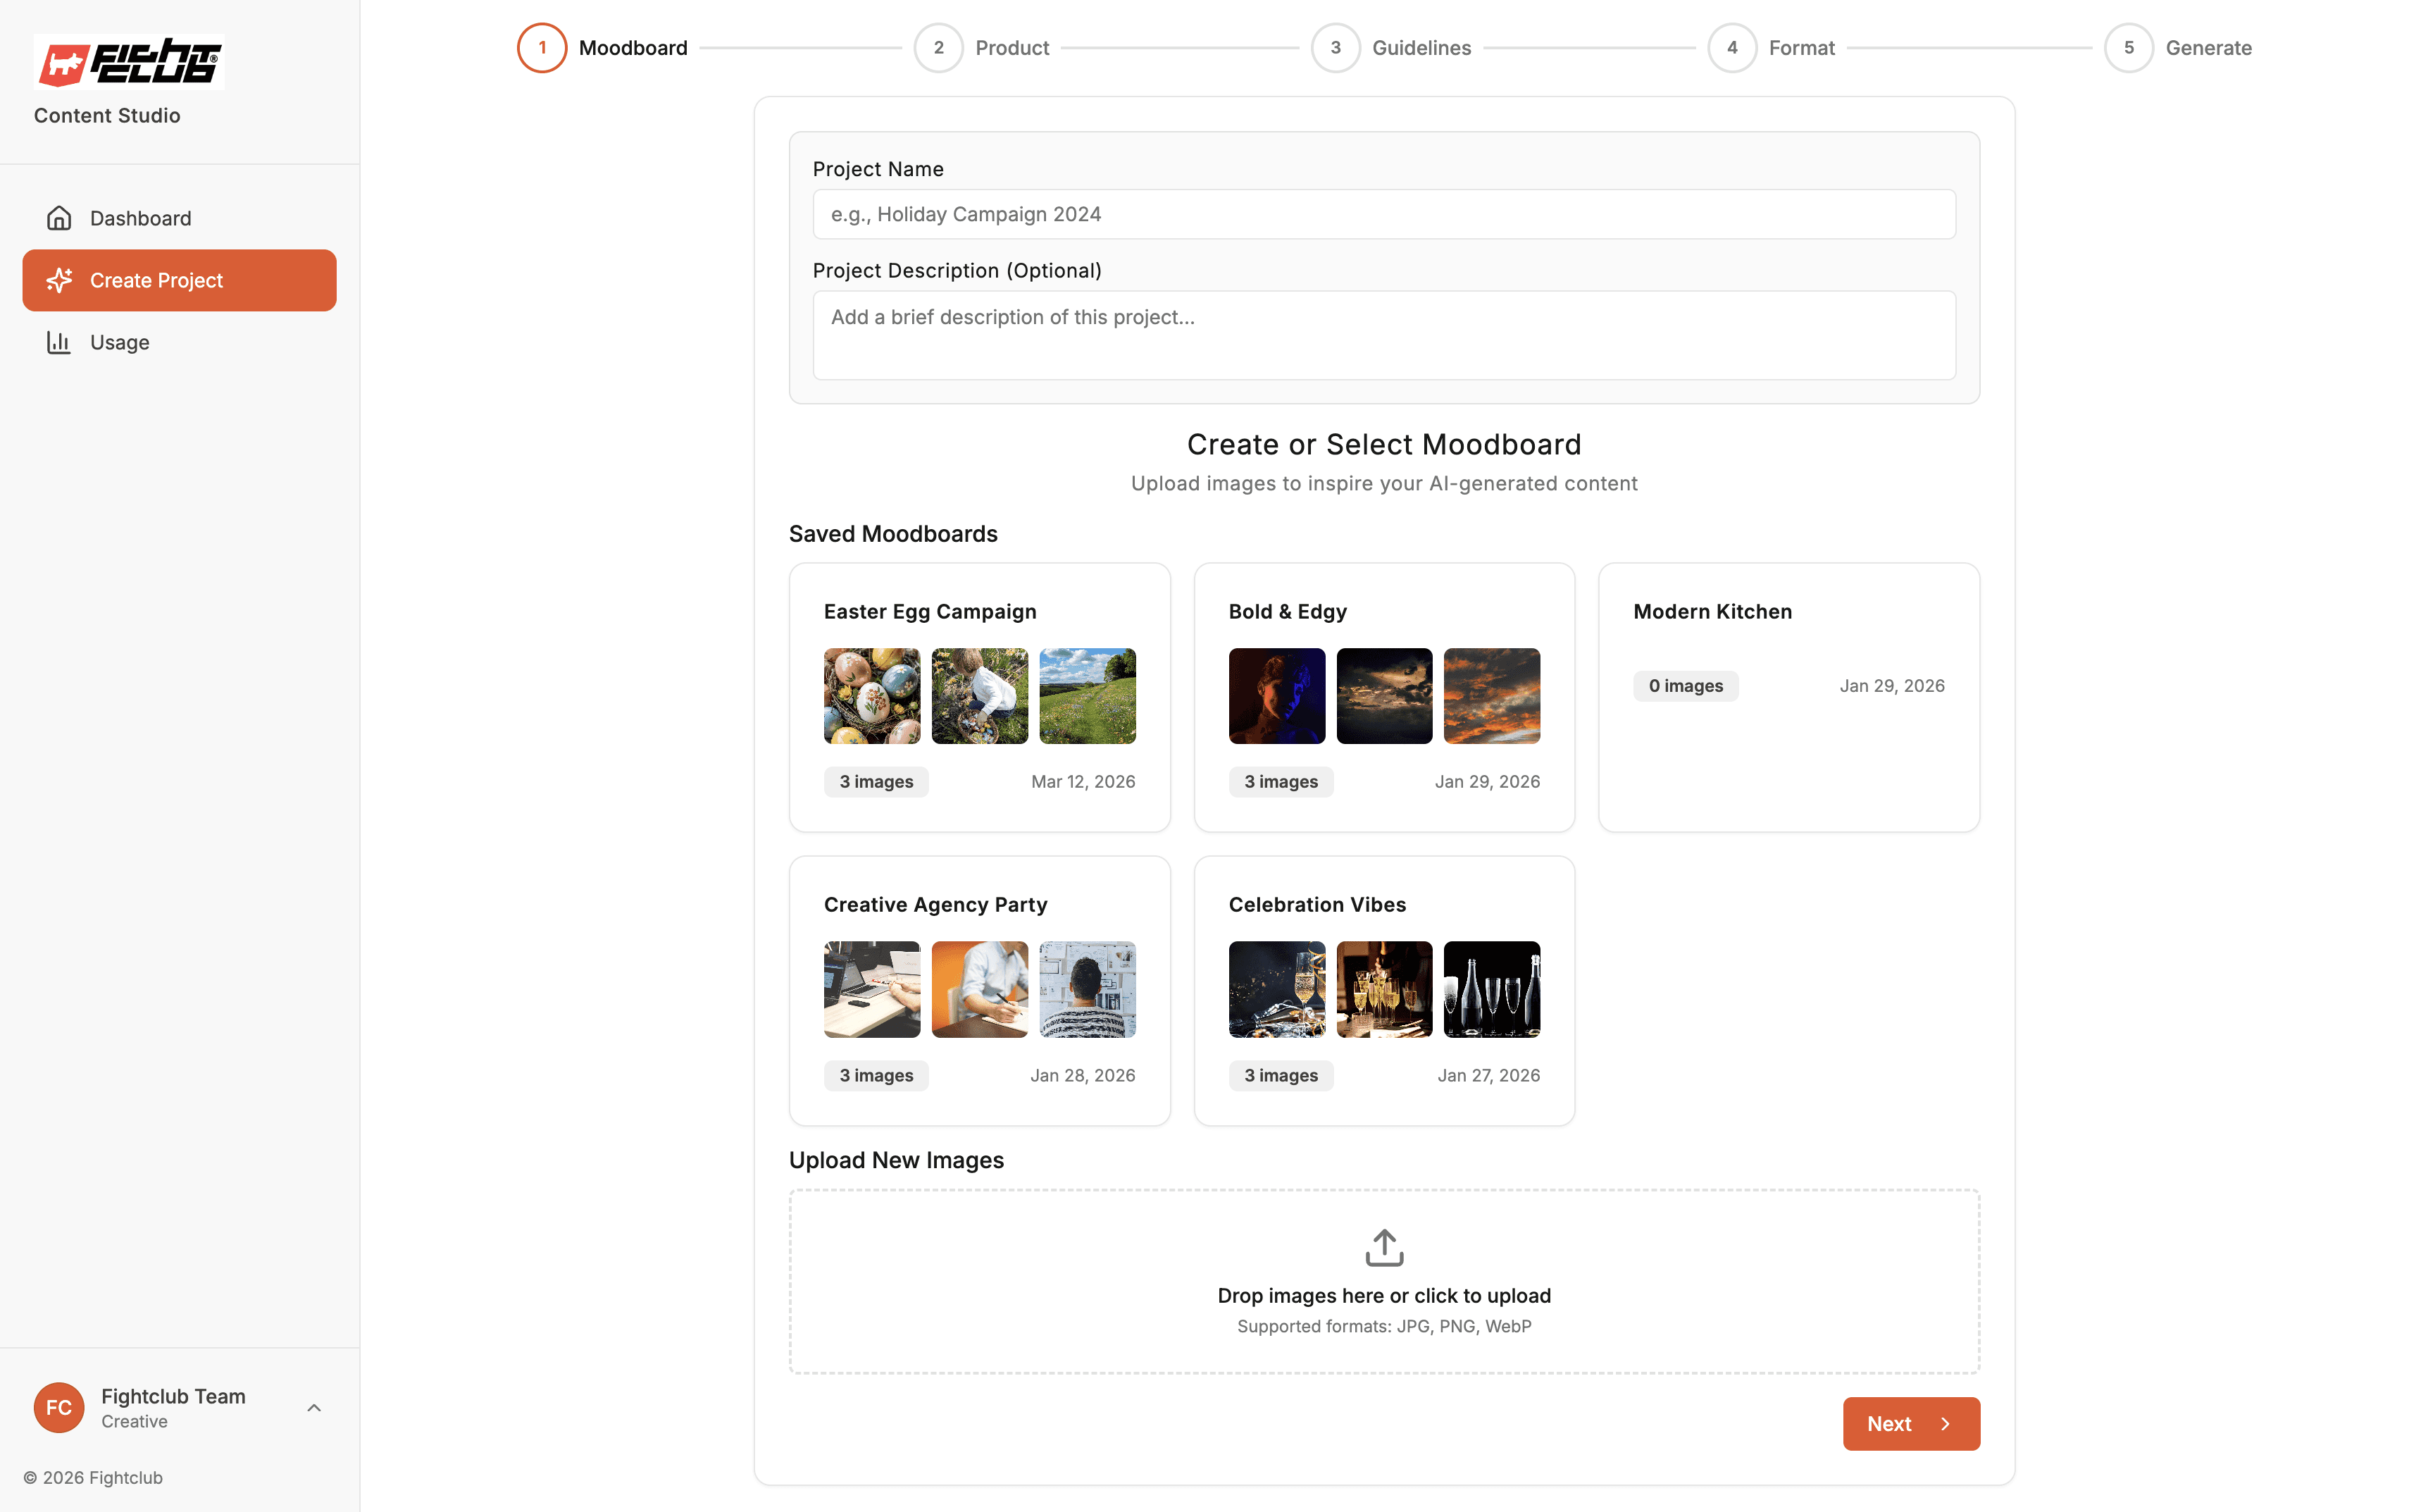Click the upload arrow icon
Image resolution: width=2409 pixels, height=1512 pixels.
point(1383,1247)
